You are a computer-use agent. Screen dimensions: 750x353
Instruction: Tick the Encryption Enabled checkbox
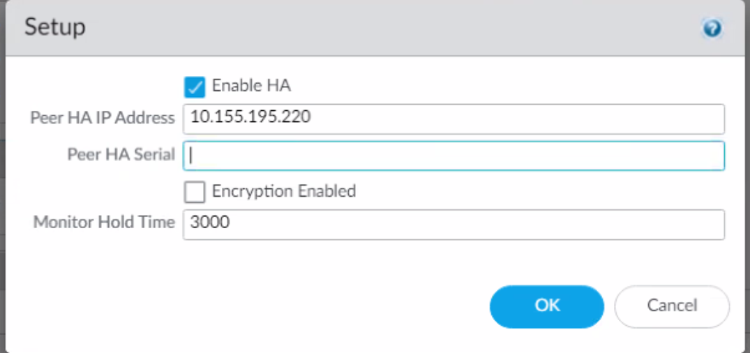(195, 191)
